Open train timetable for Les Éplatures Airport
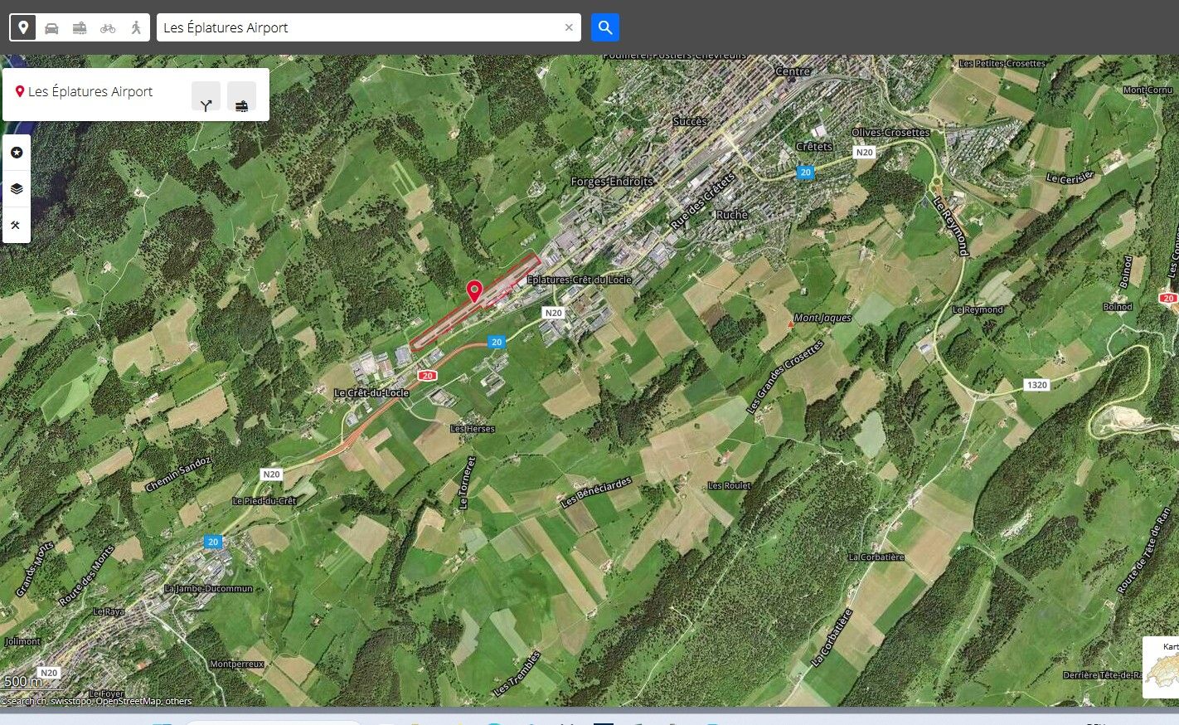The width and height of the screenshot is (1179, 725). tap(241, 97)
